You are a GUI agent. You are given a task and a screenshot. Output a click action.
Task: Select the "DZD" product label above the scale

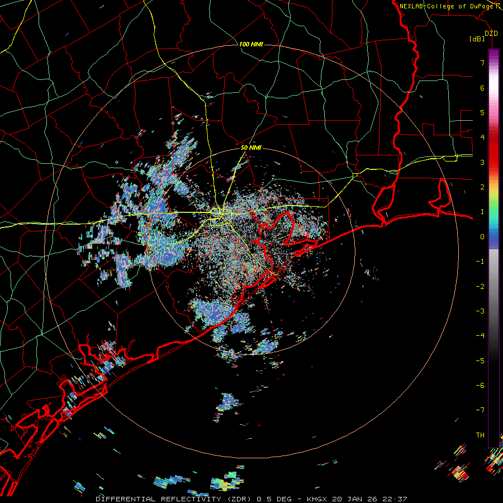coord(491,34)
